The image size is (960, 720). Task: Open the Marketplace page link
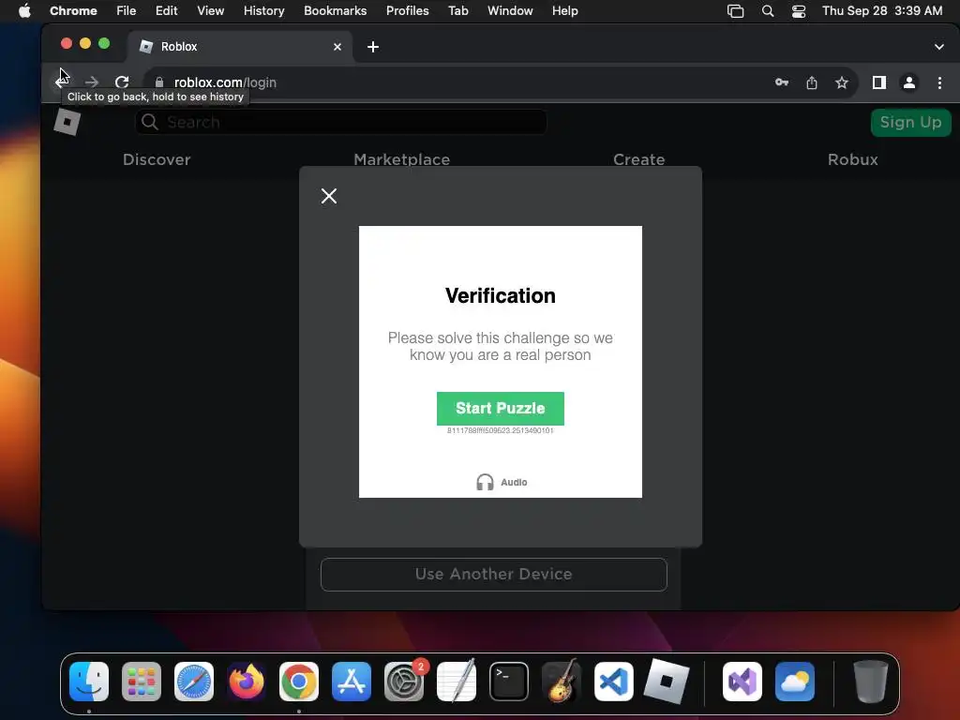(x=401, y=159)
